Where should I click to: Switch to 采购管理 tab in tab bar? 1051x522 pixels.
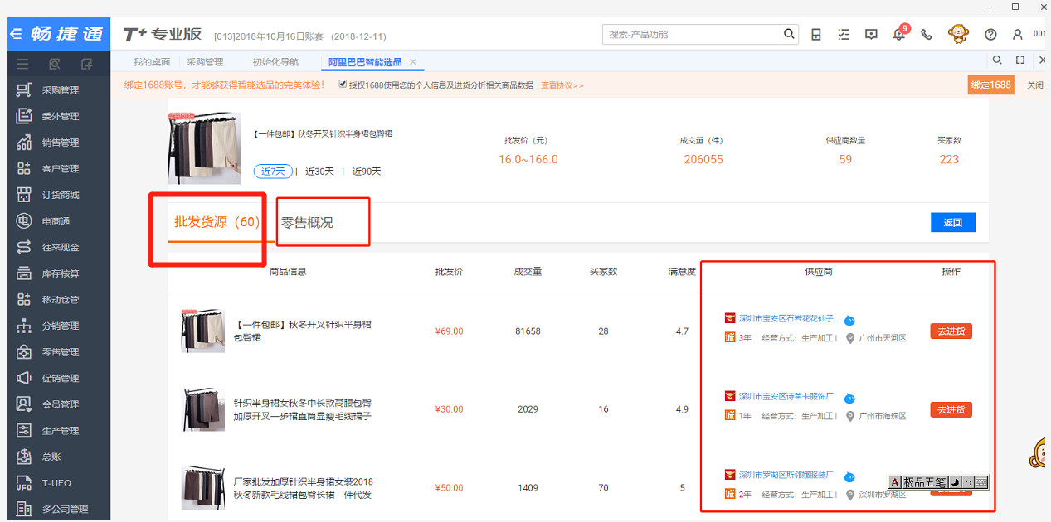[205, 62]
